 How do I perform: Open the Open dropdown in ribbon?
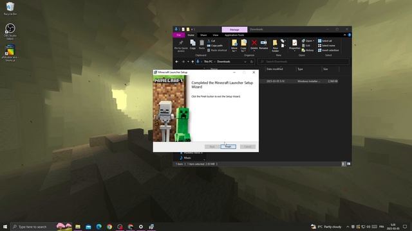(308, 41)
